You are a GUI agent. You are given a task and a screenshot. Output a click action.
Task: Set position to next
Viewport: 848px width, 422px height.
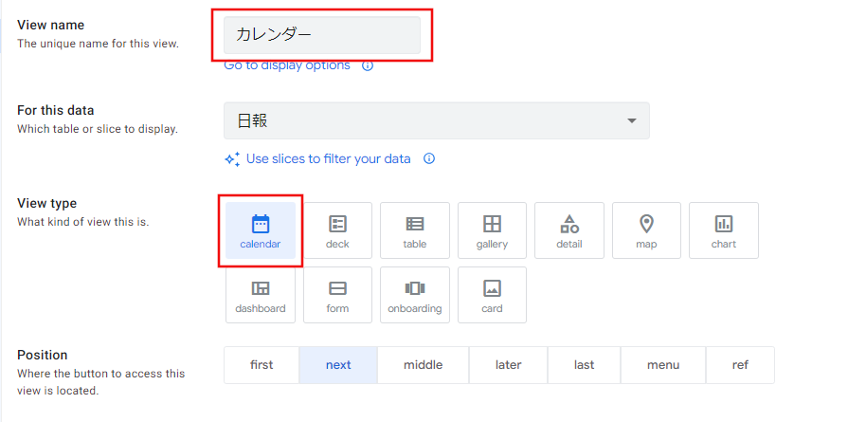click(338, 365)
